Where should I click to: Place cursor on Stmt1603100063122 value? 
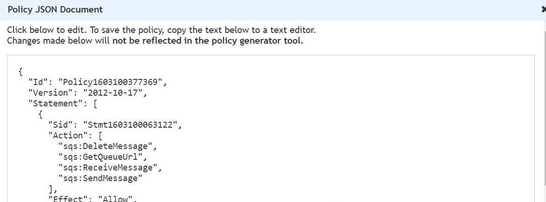tap(130, 125)
